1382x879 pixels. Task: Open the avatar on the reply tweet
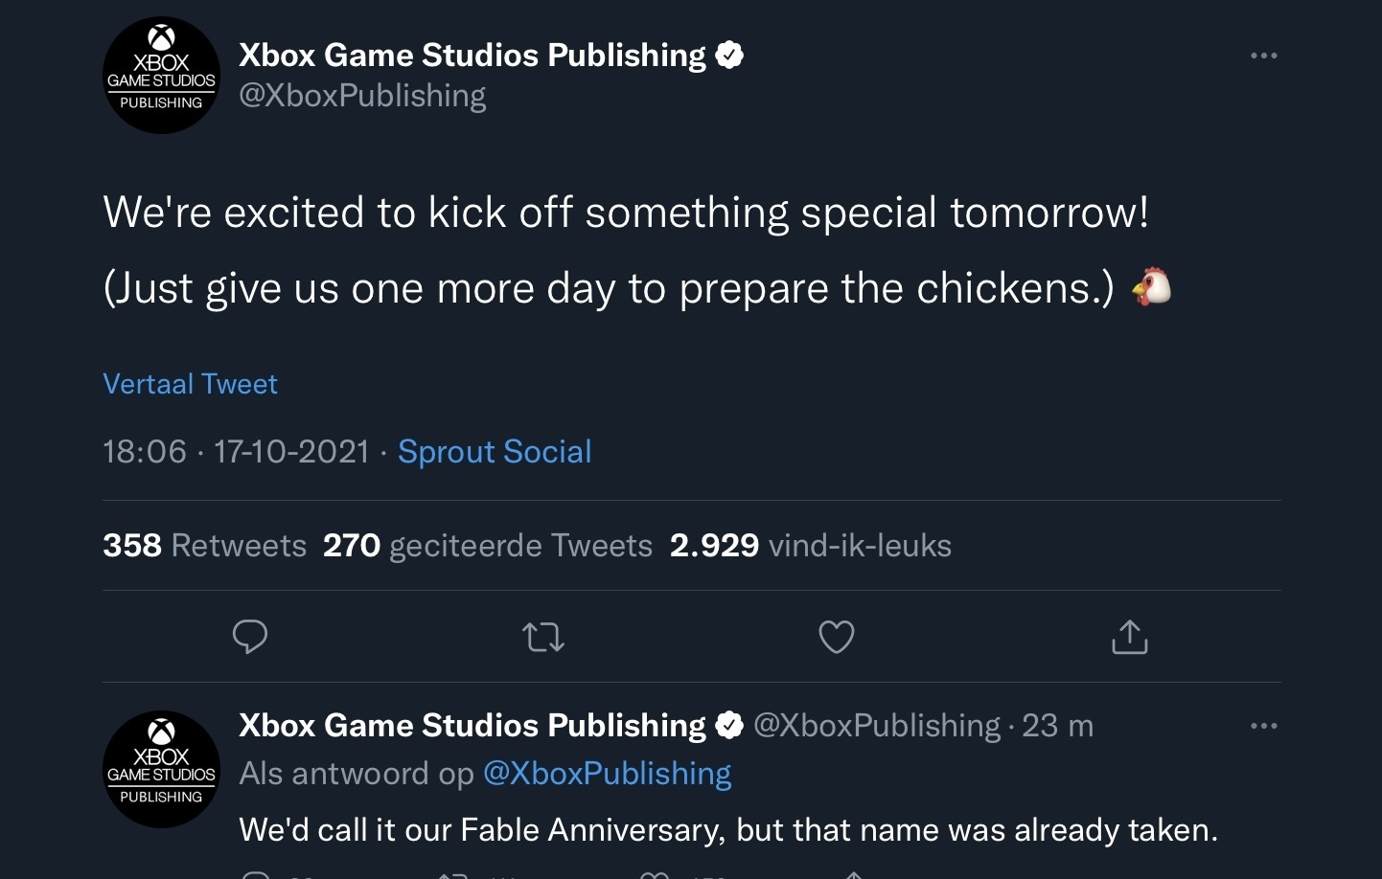pyautogui.click(x=161, y=769)
